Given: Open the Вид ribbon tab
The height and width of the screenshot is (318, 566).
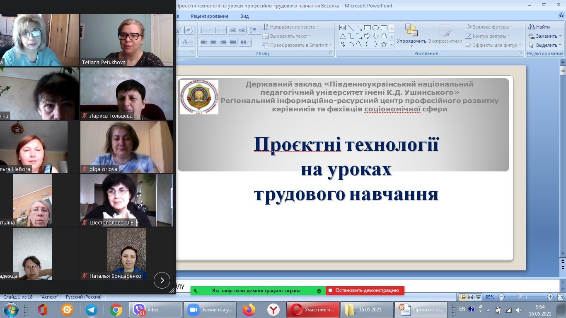Looking at the screenshot, I should pyautogui.click(x=244, y=16).
